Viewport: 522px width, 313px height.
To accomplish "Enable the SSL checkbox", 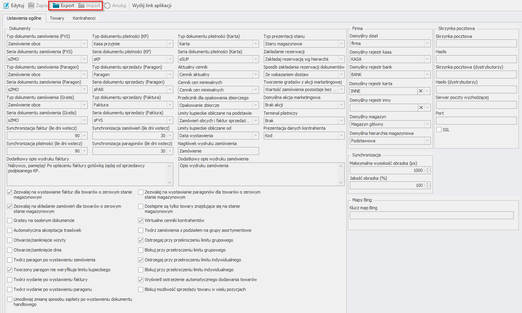I will tap(439, 130).
